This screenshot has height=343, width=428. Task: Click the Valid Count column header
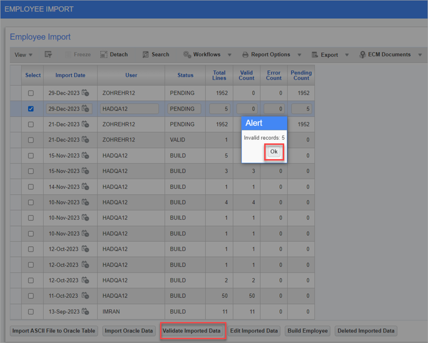pyautogui.click(x=246, y=75)
